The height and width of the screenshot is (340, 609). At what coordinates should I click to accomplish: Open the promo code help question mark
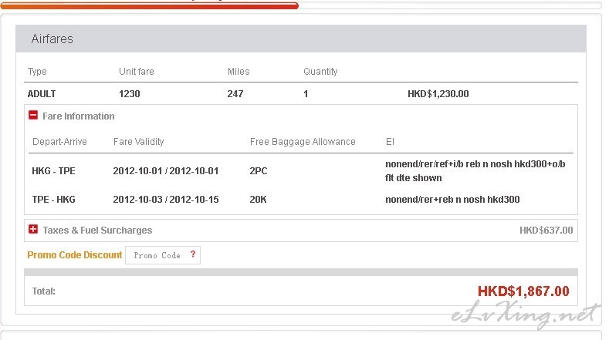(193, 254)
